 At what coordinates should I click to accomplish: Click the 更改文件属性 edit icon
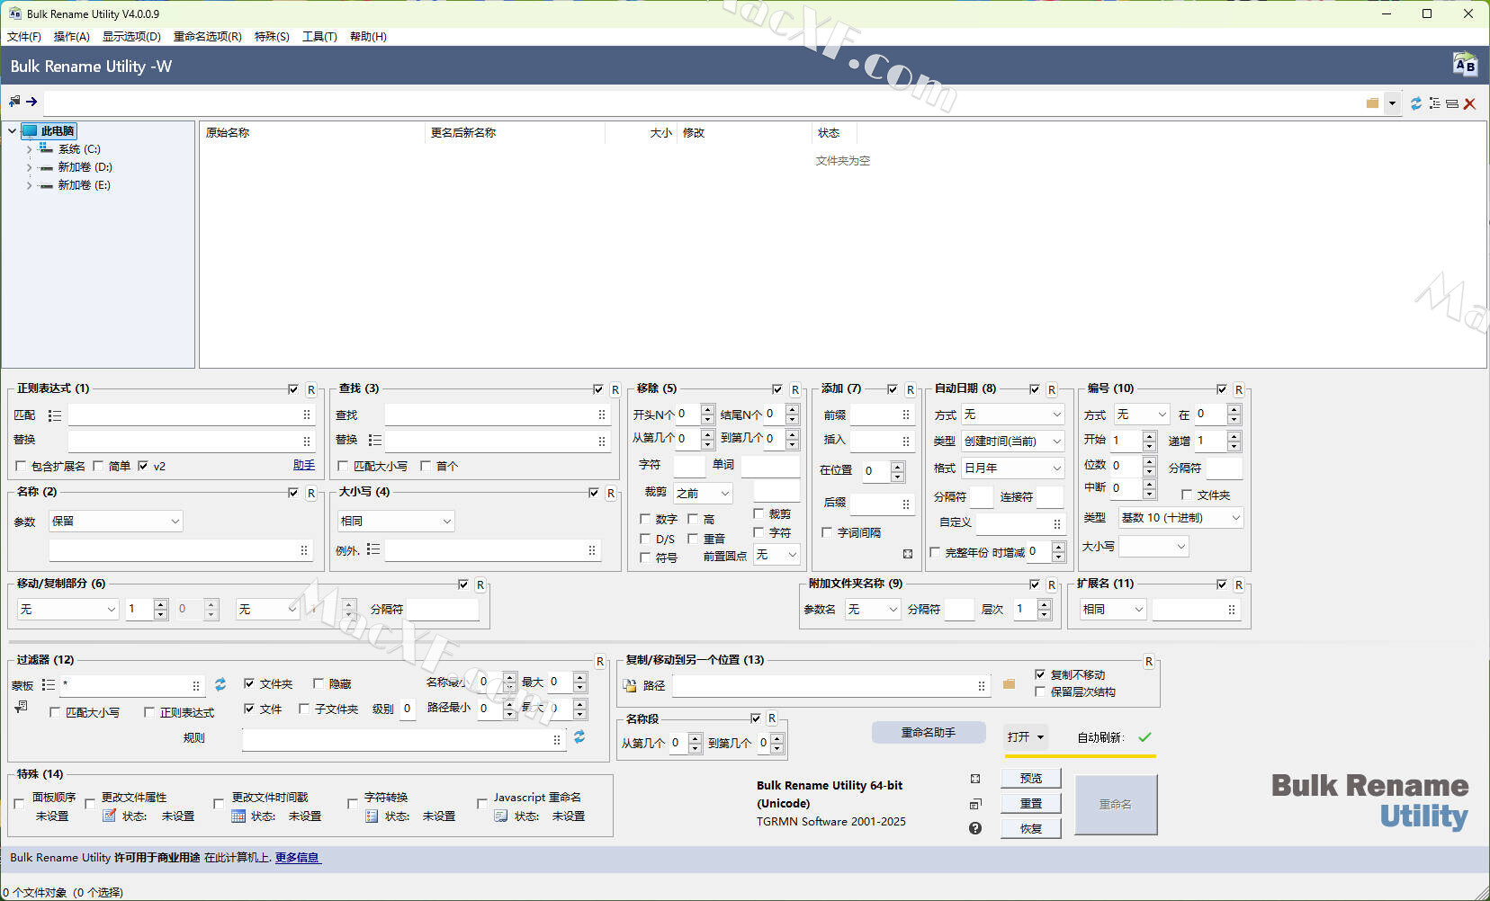click(109, 816)
